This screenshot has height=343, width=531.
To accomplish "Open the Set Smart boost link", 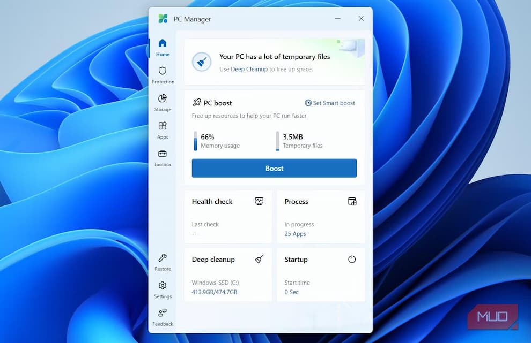I will tap(330, 103).
